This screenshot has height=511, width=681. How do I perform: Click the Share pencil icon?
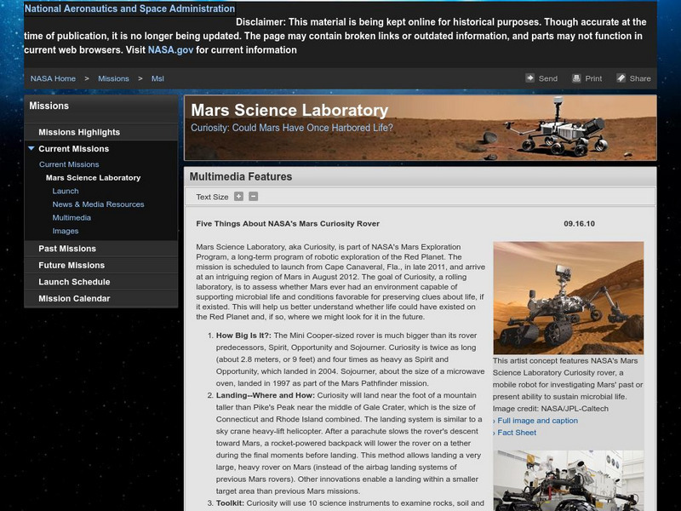click(x=621, y=78)
